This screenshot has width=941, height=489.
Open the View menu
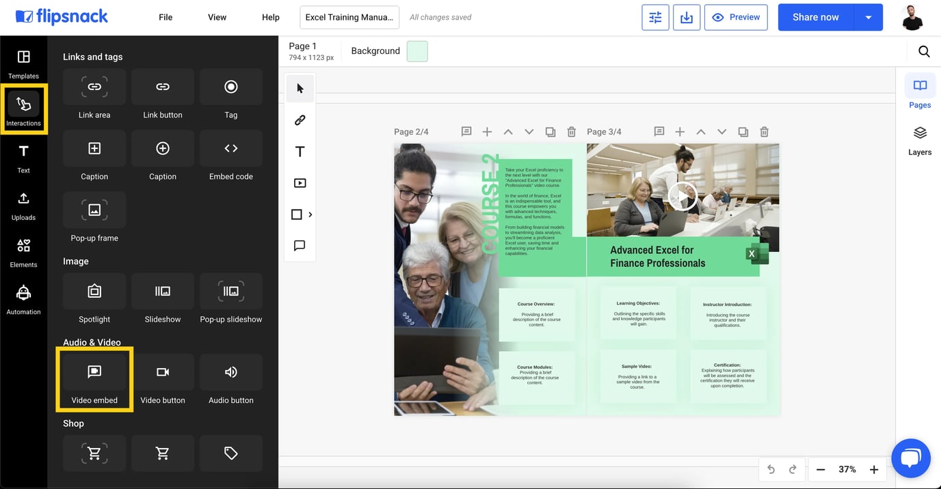click(x=217, y=17)
